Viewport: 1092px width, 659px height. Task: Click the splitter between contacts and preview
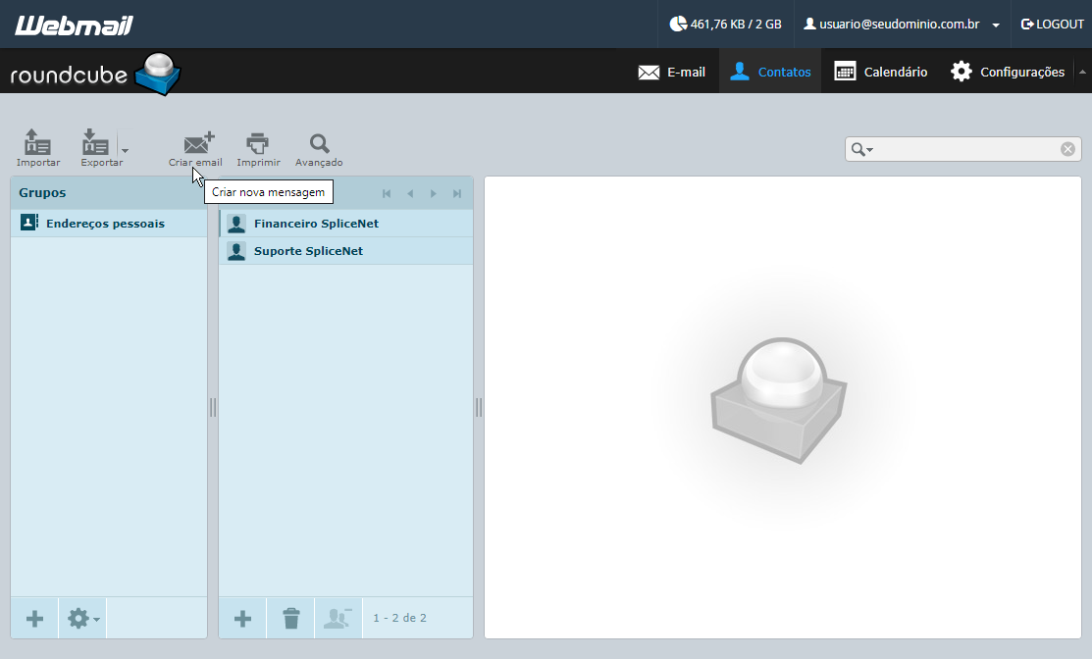(x=479, y=407)
